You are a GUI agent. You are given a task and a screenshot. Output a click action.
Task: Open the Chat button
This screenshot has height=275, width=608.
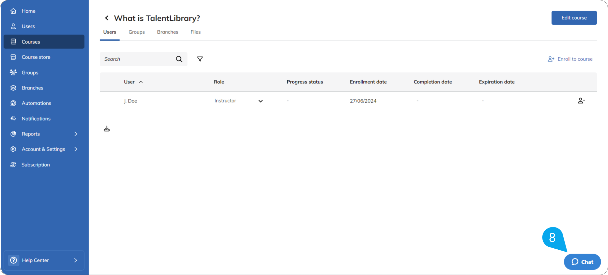[582, 262]
